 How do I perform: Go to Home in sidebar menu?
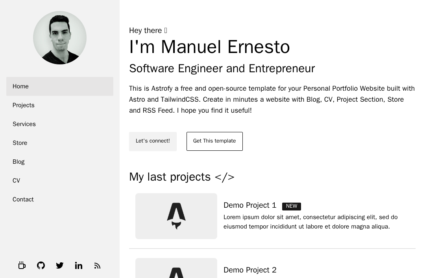tap(60, 86)
